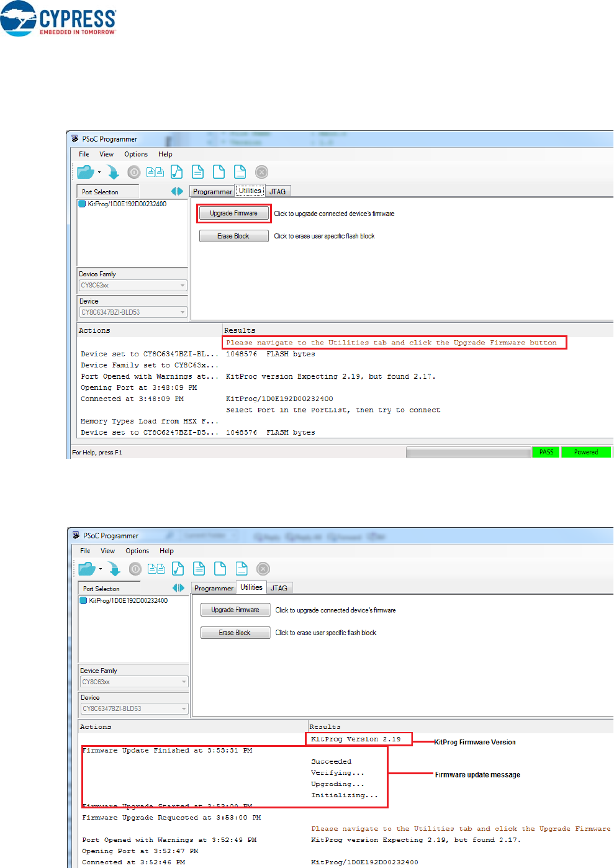This screenshot has height=868, width=614.
Task: Toggle port connect arrows in top window
Action: click(x=178, y=192)
